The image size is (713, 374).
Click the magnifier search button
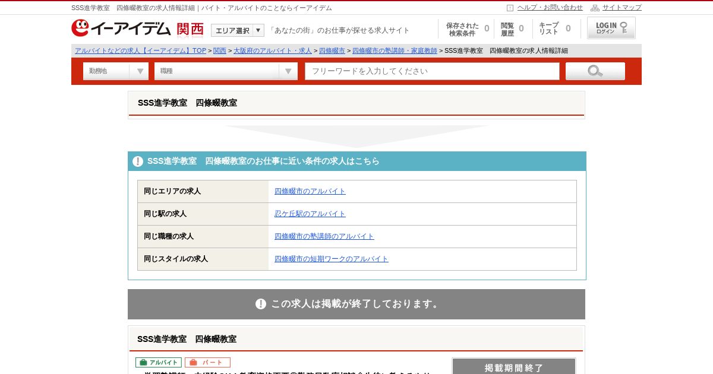click(x=595, y=71)
